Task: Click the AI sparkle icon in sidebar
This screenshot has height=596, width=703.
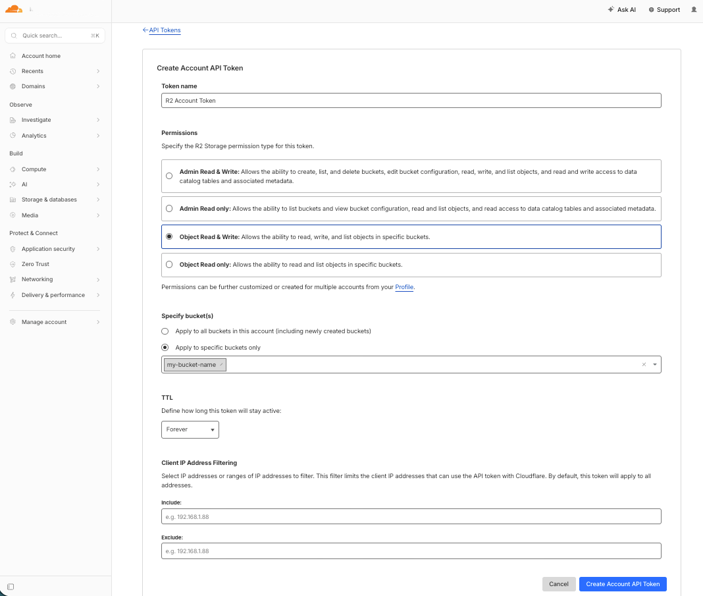Action: pos(13,184)
